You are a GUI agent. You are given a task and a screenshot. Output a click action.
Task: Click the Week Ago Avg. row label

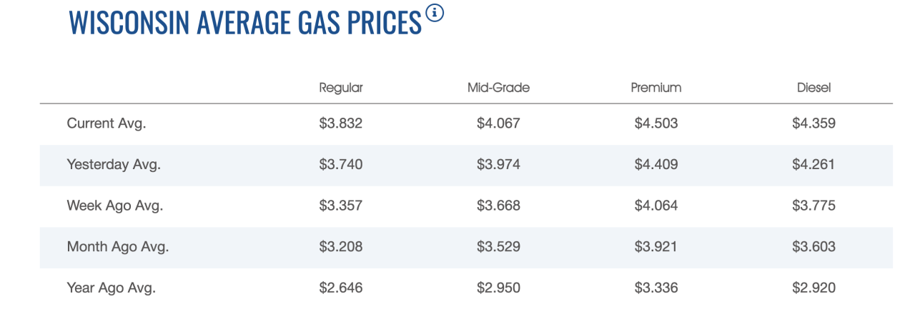pyautogui.click(x=115, y=206)
